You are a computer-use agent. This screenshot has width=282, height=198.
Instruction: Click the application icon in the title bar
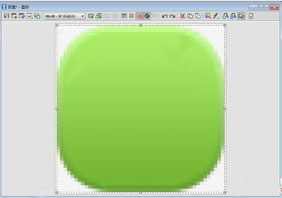coord(4,7)
